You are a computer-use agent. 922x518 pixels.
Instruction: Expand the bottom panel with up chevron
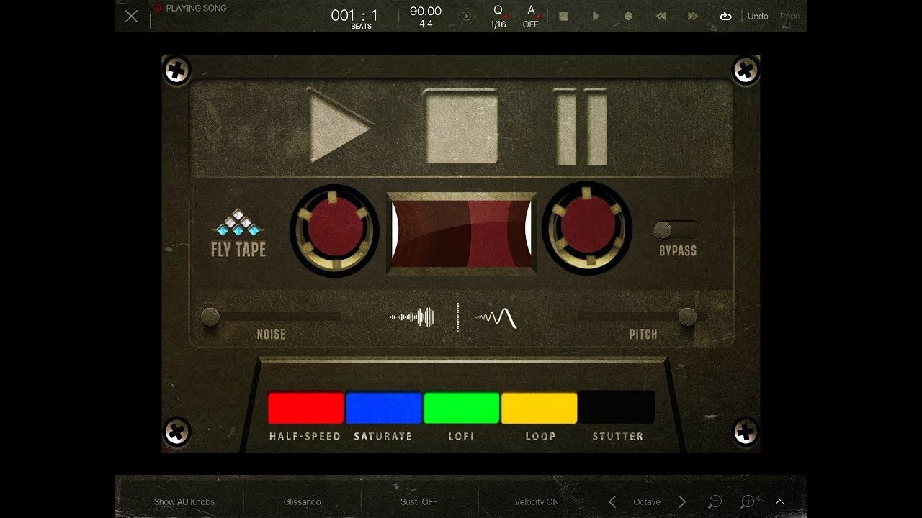[x=780, y=501]
